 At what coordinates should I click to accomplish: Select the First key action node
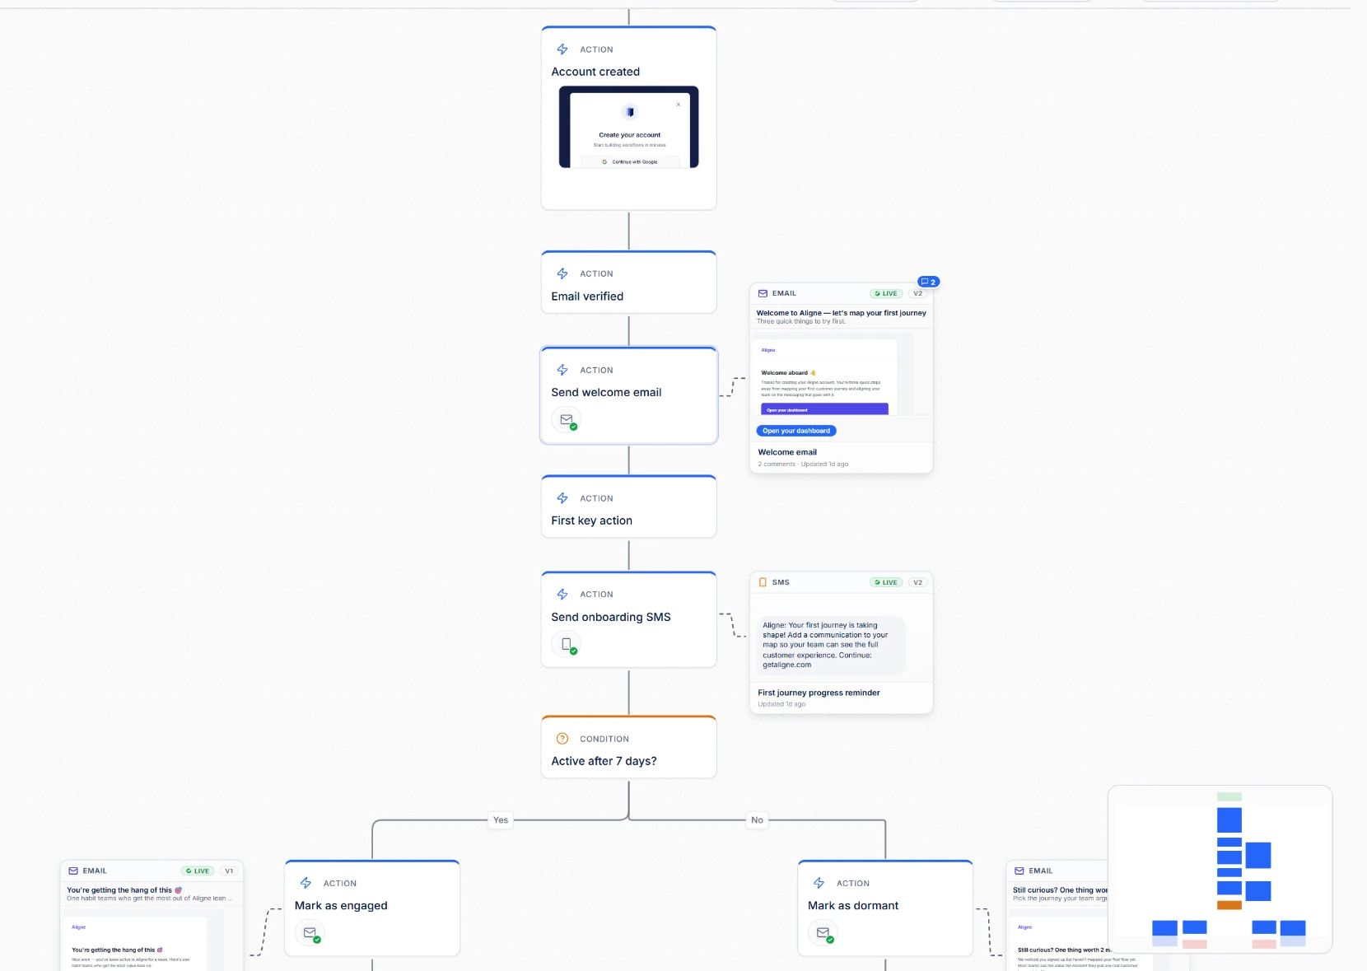[629, 507]
